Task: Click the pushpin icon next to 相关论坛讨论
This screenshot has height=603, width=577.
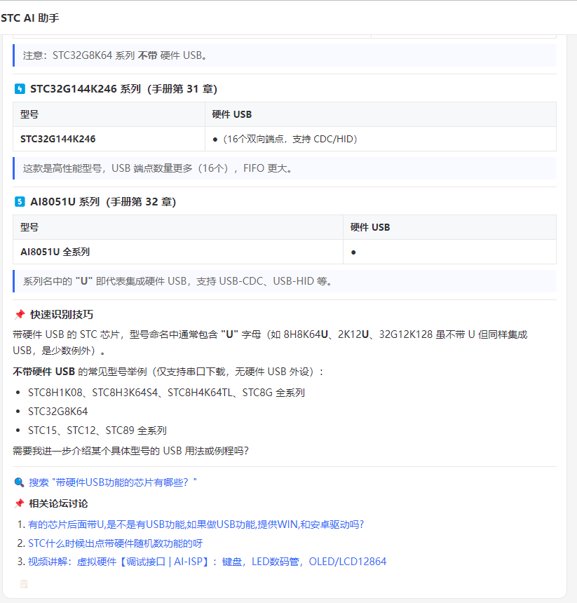Action: pos(19,503)
